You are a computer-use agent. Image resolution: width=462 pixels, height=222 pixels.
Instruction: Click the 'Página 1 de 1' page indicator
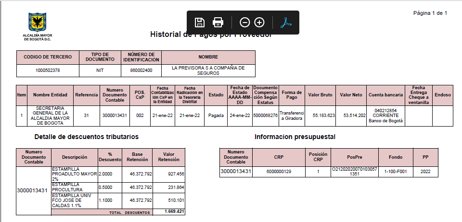[430, 13]
